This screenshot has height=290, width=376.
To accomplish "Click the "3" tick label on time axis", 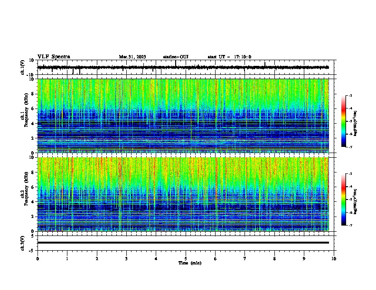I will [126, 259].
